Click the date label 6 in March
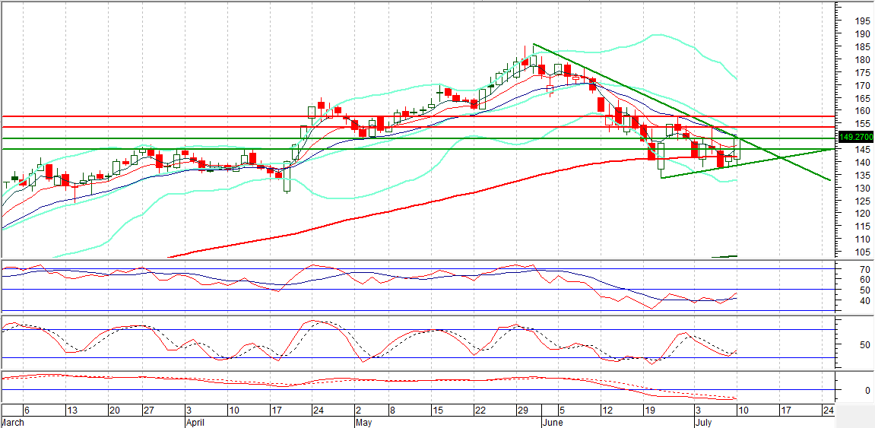This screenshot has height=428, width=875. point(26,411)
